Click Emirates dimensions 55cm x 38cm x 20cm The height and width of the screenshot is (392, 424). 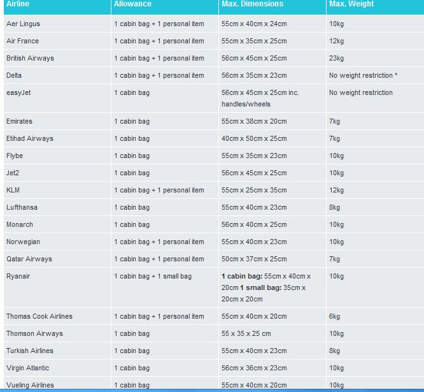(x=272, y=121)
